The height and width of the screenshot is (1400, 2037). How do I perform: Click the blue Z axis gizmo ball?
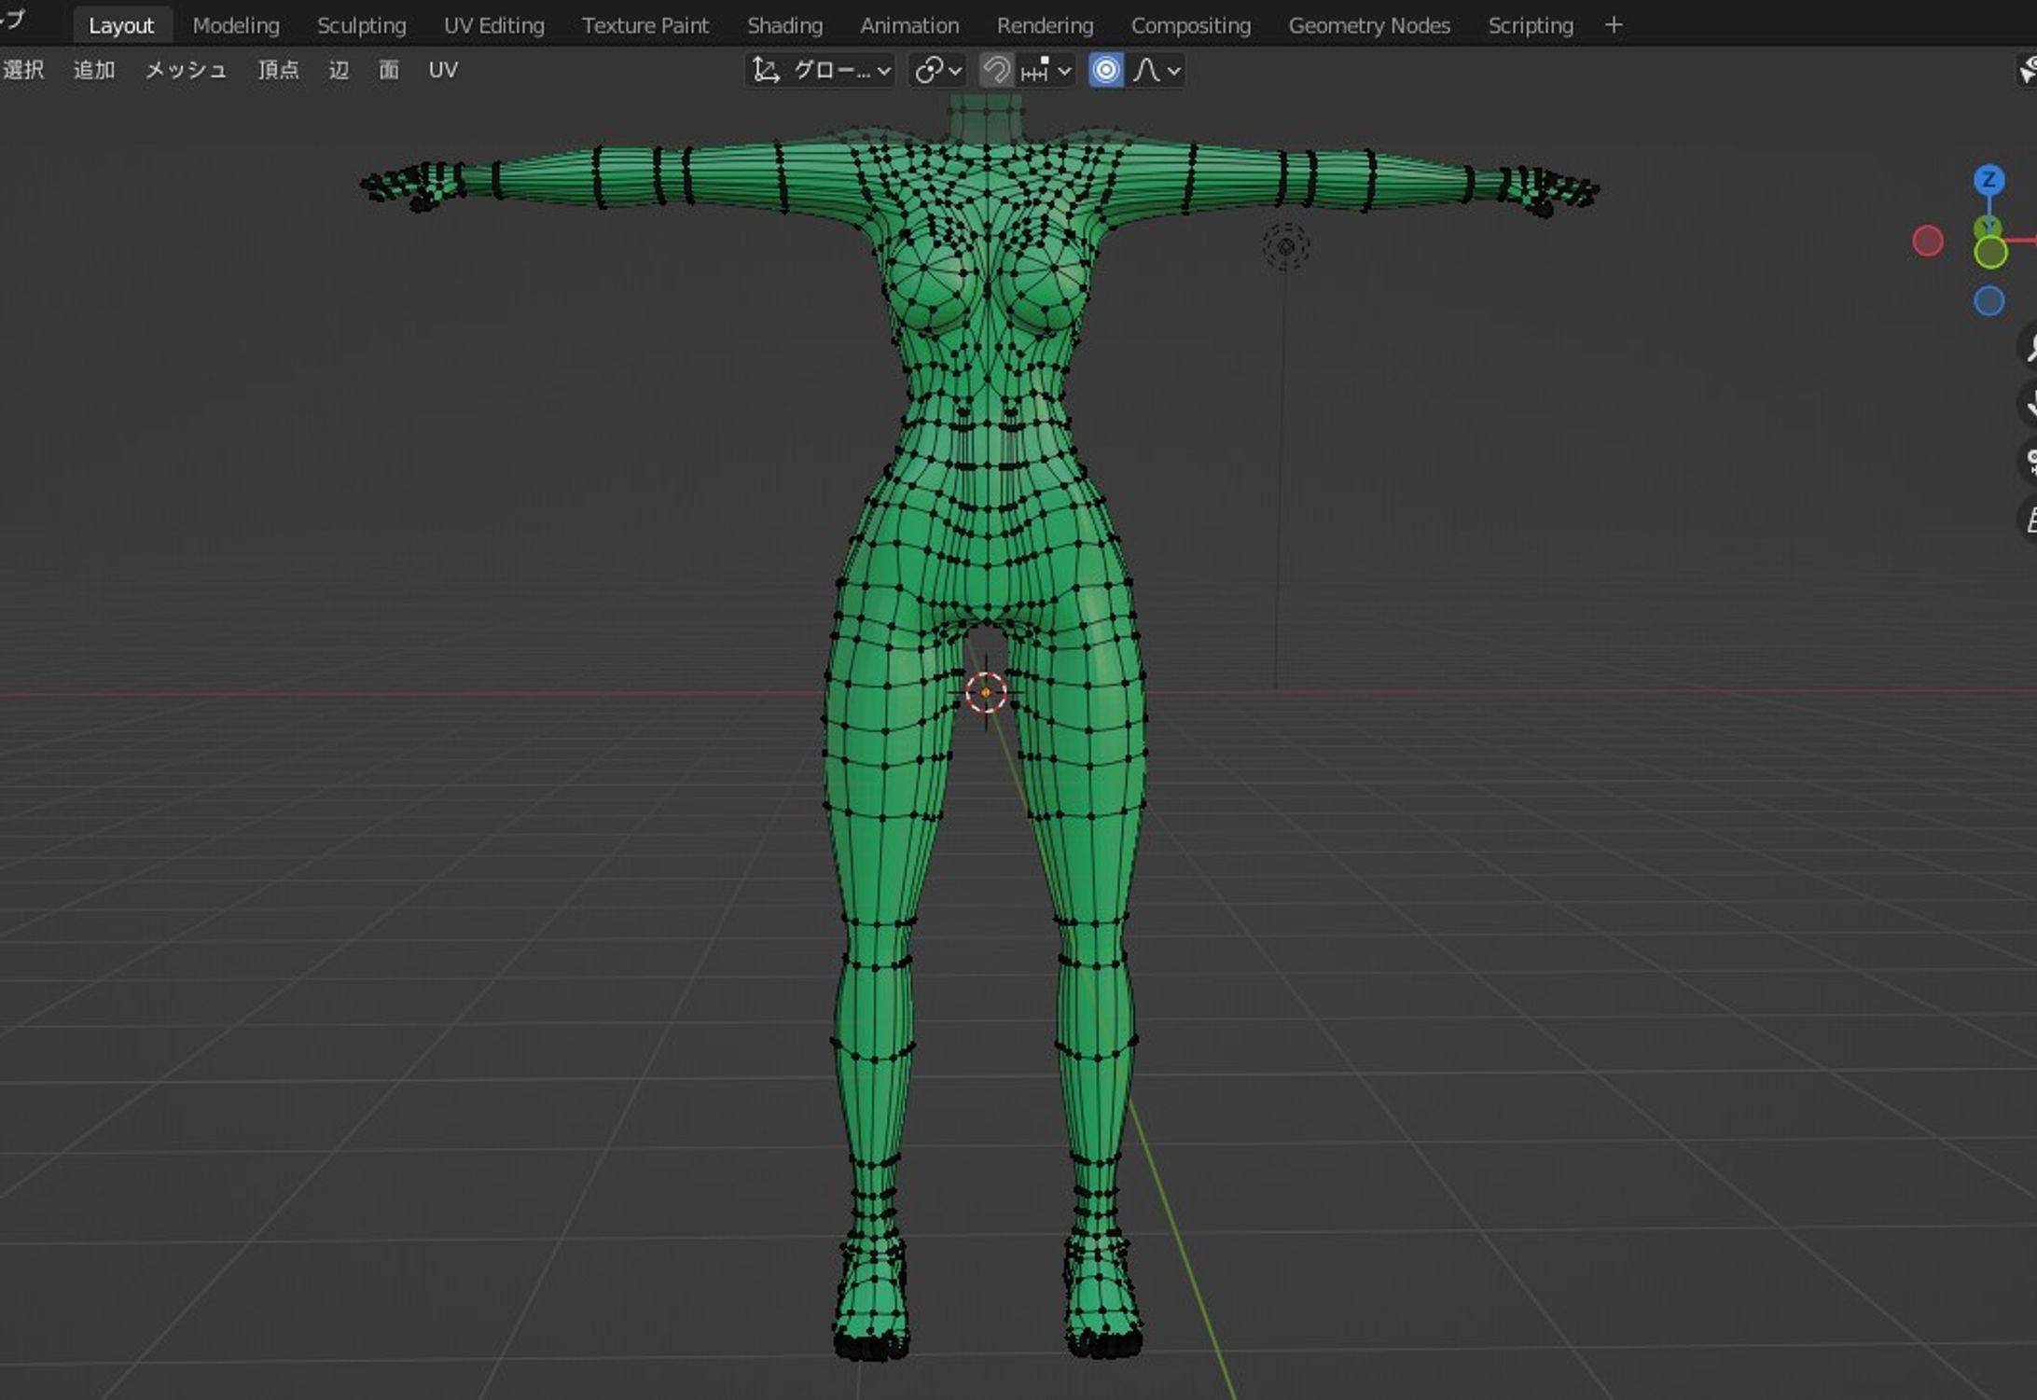1988,179
